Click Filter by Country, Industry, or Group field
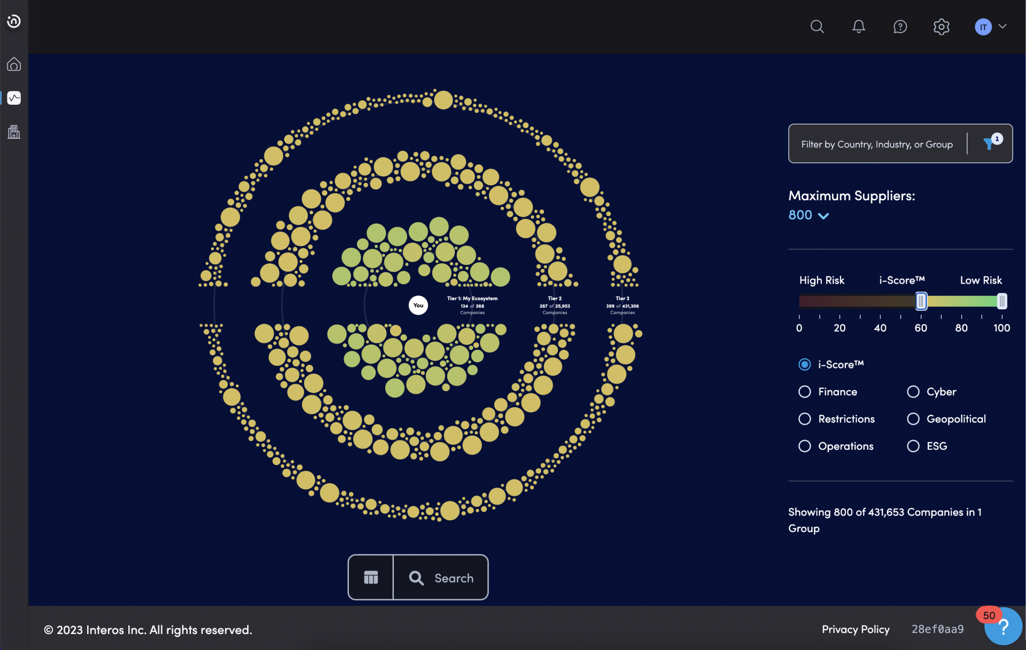 (x=877, y=144)
